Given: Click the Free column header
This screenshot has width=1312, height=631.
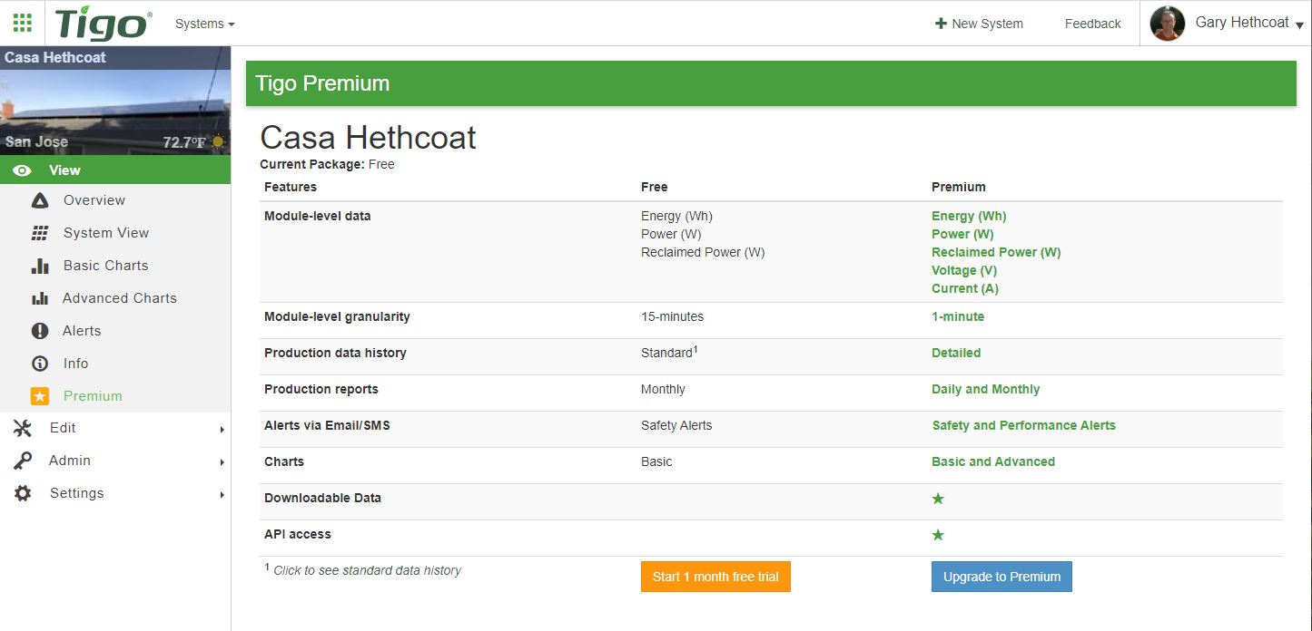Looking at the screenshot, I should [654, 187].
